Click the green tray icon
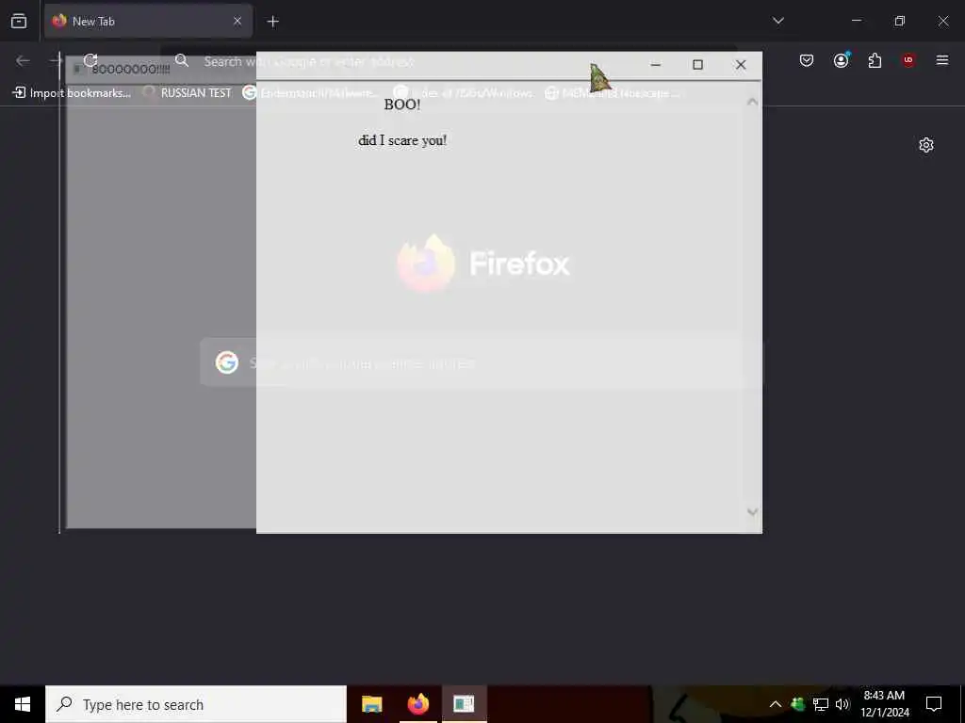This screenshot has width=965, height=723. coord(797,704)
